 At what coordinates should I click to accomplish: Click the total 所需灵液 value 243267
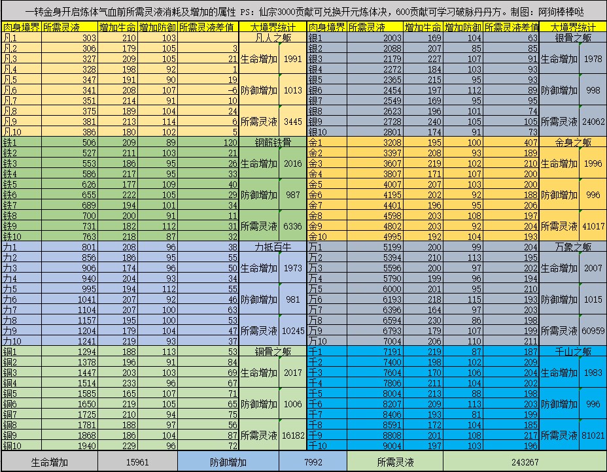525,462
